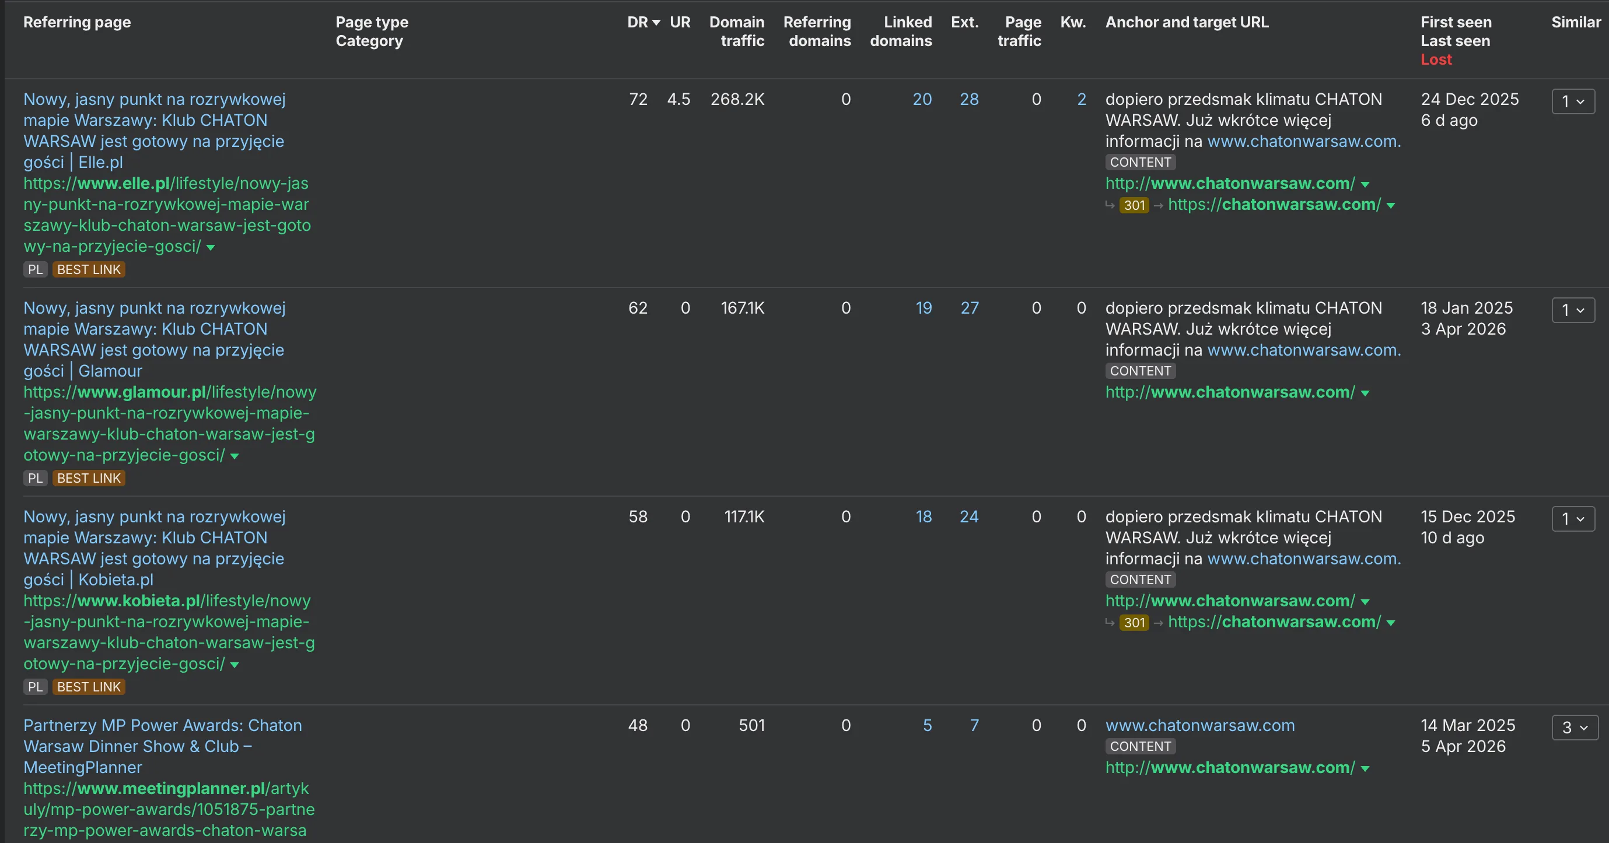Open linked domains count 20
Screen dimensions: 1609x843
tap(922, 99)
